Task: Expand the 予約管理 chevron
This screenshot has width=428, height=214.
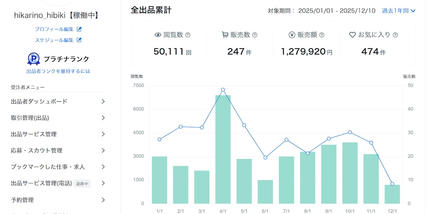Action: pos(103,200)
